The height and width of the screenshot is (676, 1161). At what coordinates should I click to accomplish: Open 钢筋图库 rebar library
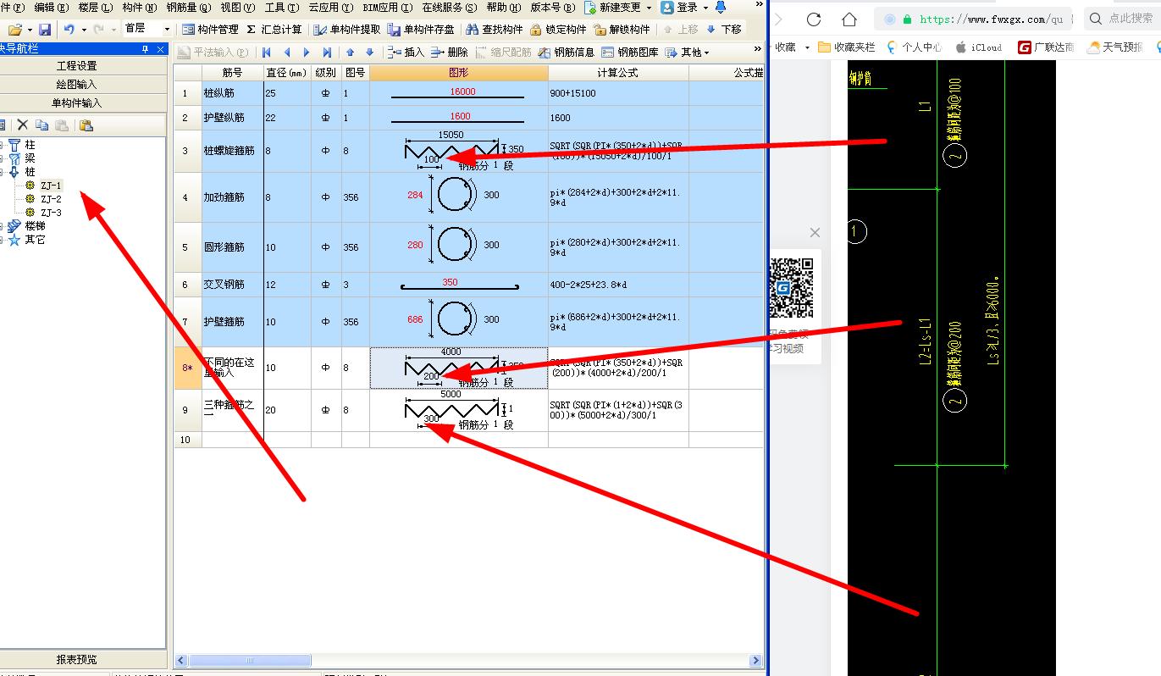pos(630,53)
